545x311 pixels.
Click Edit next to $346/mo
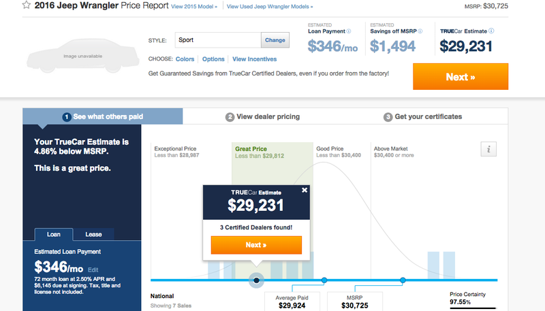[x=93, y=269]
